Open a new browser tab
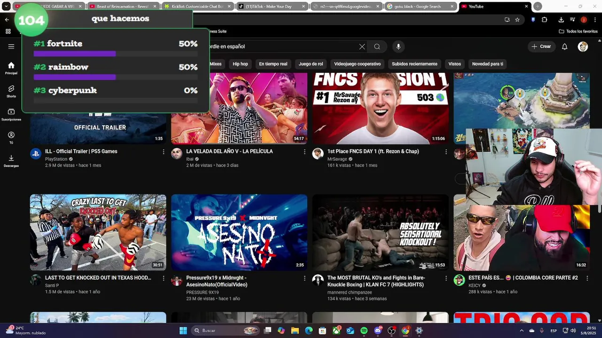 (538, 7)
